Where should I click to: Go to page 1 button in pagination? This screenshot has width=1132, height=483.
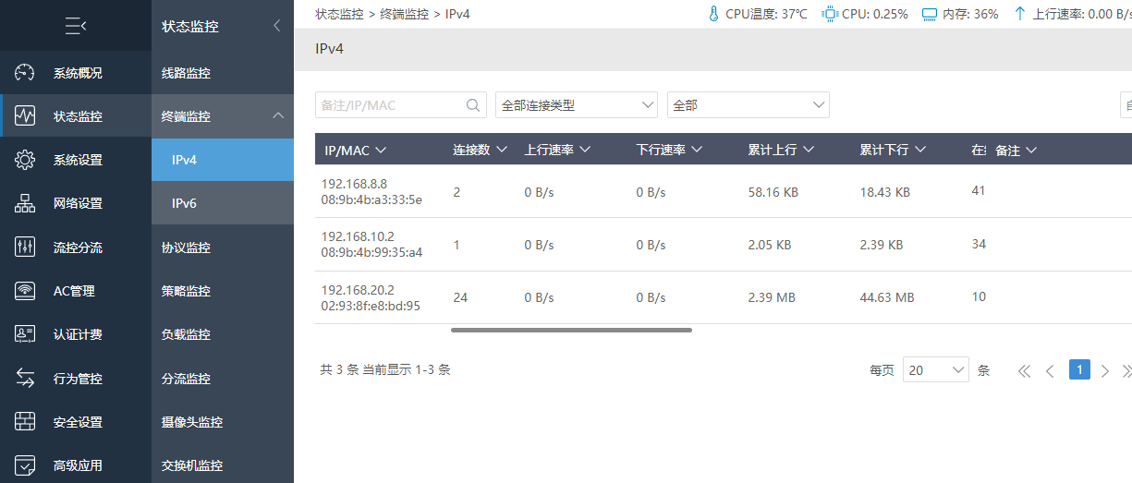point(1079,369)
